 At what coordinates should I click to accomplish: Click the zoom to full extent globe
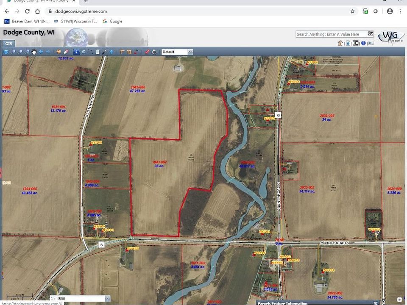(6, 52)
